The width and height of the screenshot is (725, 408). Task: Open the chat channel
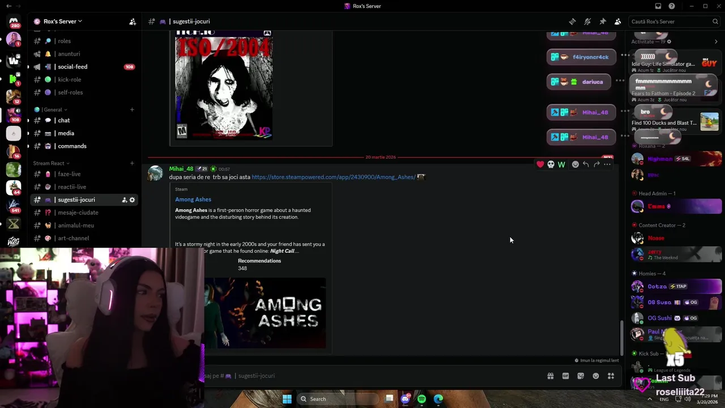click(x=84, y=120)
